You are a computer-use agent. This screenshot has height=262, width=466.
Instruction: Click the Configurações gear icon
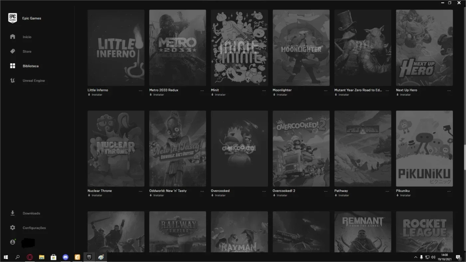(x=13, y=228)
